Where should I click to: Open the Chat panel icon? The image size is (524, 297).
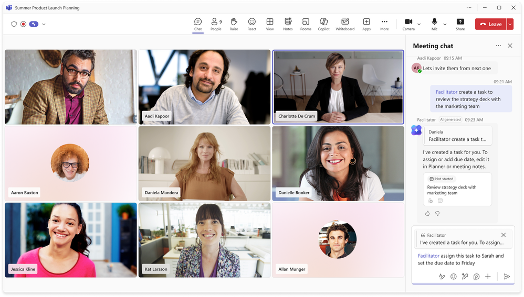tap(198, 24)
